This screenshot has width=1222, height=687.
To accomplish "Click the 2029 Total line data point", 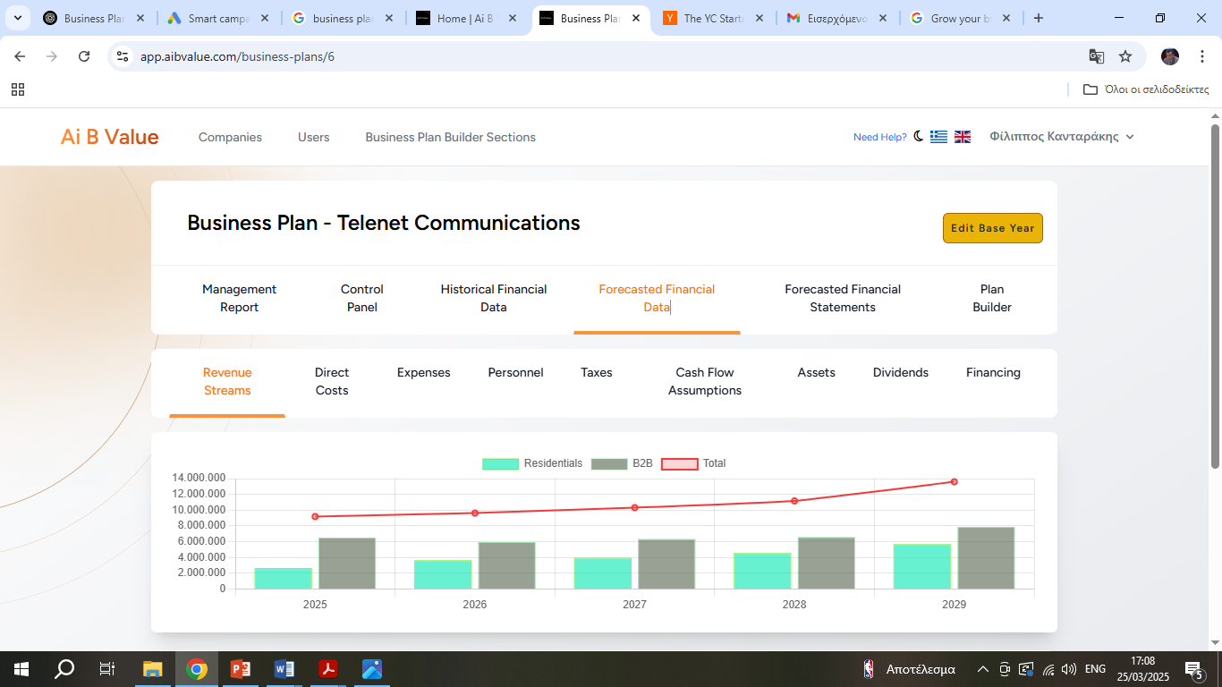I will click(955, 481).
